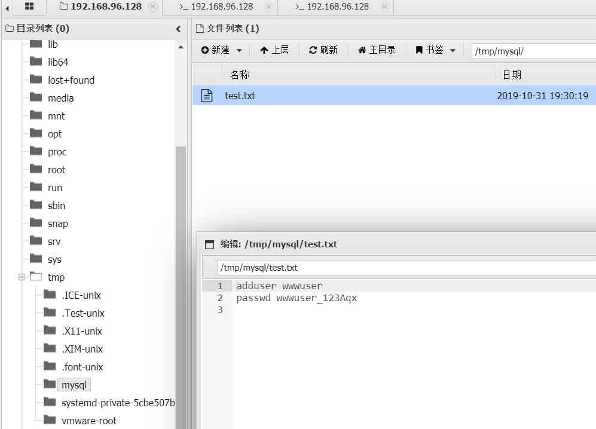
Task: Open the .ICE-unix folder
Action: (81, 295)
